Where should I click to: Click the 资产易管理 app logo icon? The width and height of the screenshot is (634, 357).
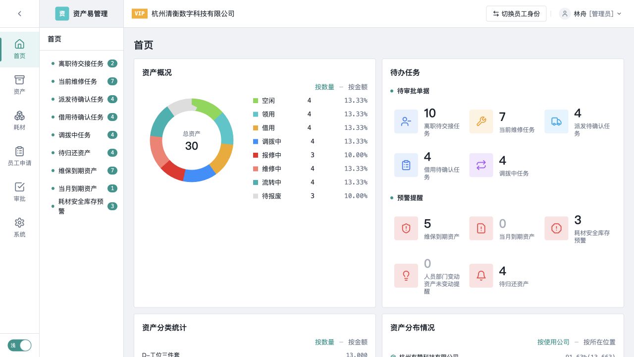pyautogui.click(x=62, y=14)
